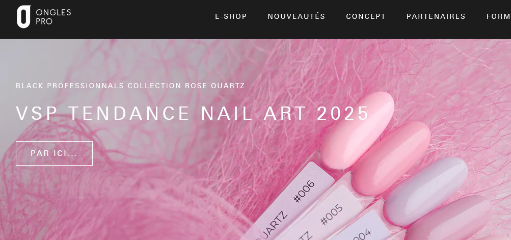The image size is (511, 240).
Task: Click the #005 label on the swatch stick
Action: click(332, 215)
